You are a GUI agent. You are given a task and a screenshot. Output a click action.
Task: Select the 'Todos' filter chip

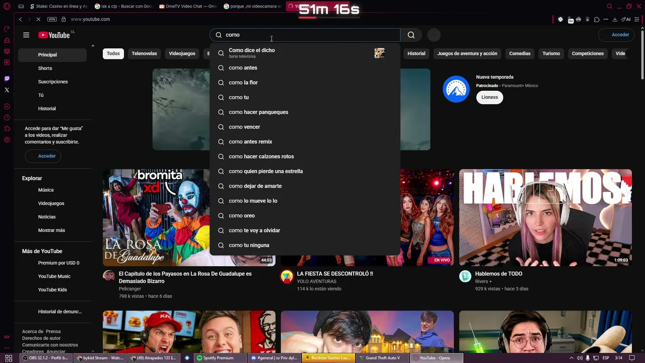tap(113, 53)
